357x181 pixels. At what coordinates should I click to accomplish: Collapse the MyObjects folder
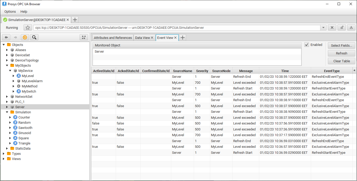(x=7, y=66)
